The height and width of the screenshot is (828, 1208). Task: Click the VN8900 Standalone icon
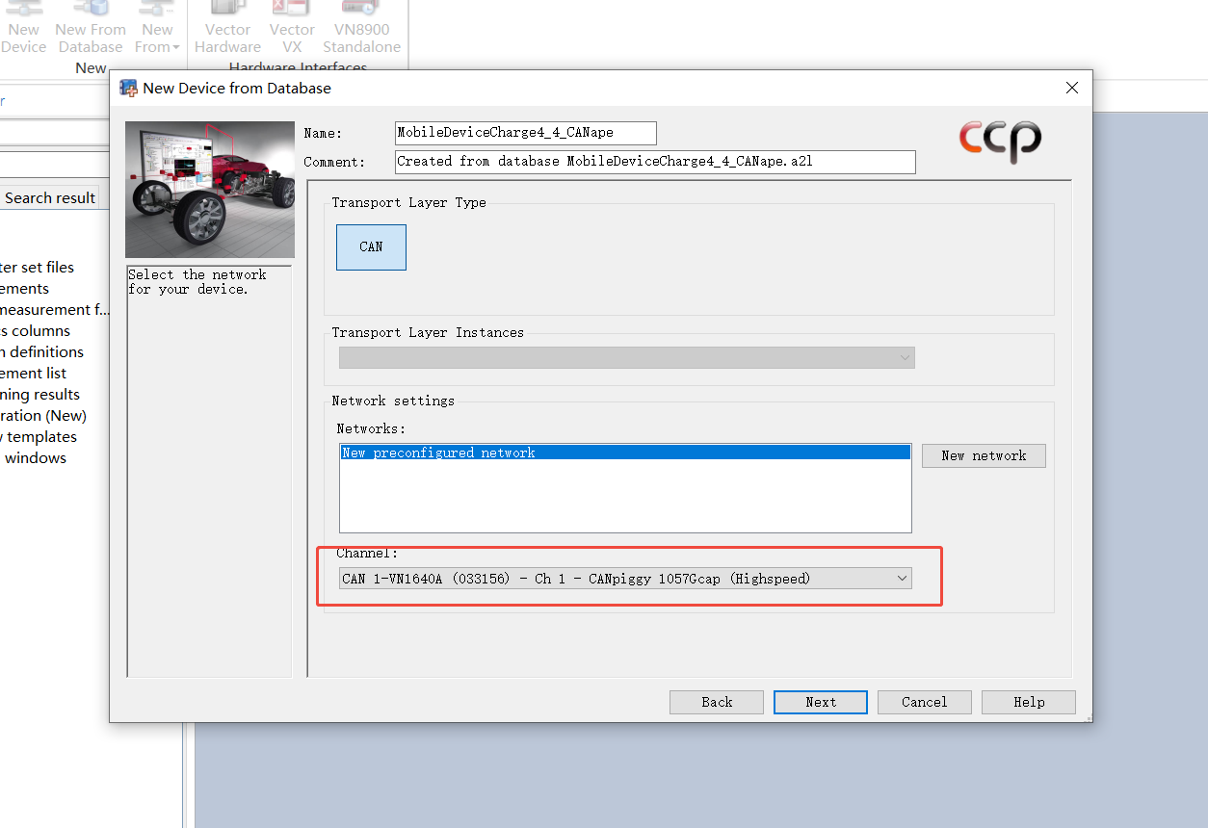click(361, 24)
